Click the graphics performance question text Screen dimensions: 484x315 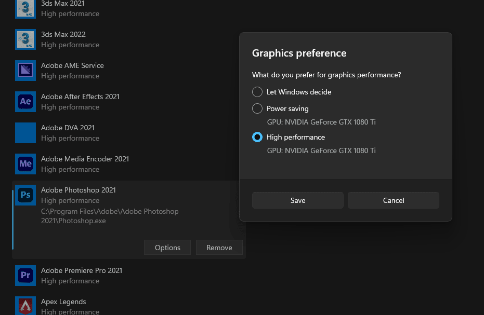pyautogui.click(x=326, y=75)
